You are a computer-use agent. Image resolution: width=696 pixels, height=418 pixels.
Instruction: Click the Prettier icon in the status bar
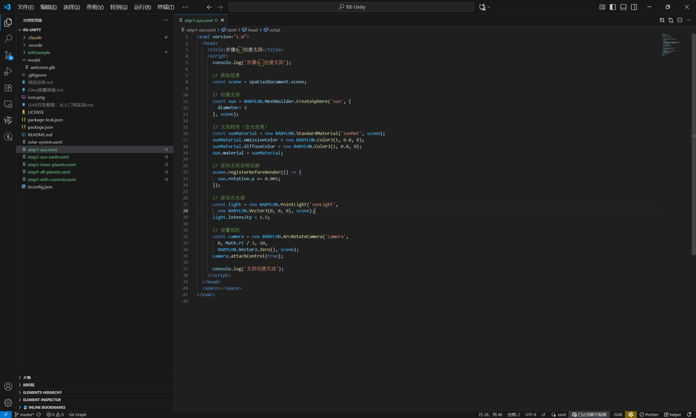[x=651, y=414]
